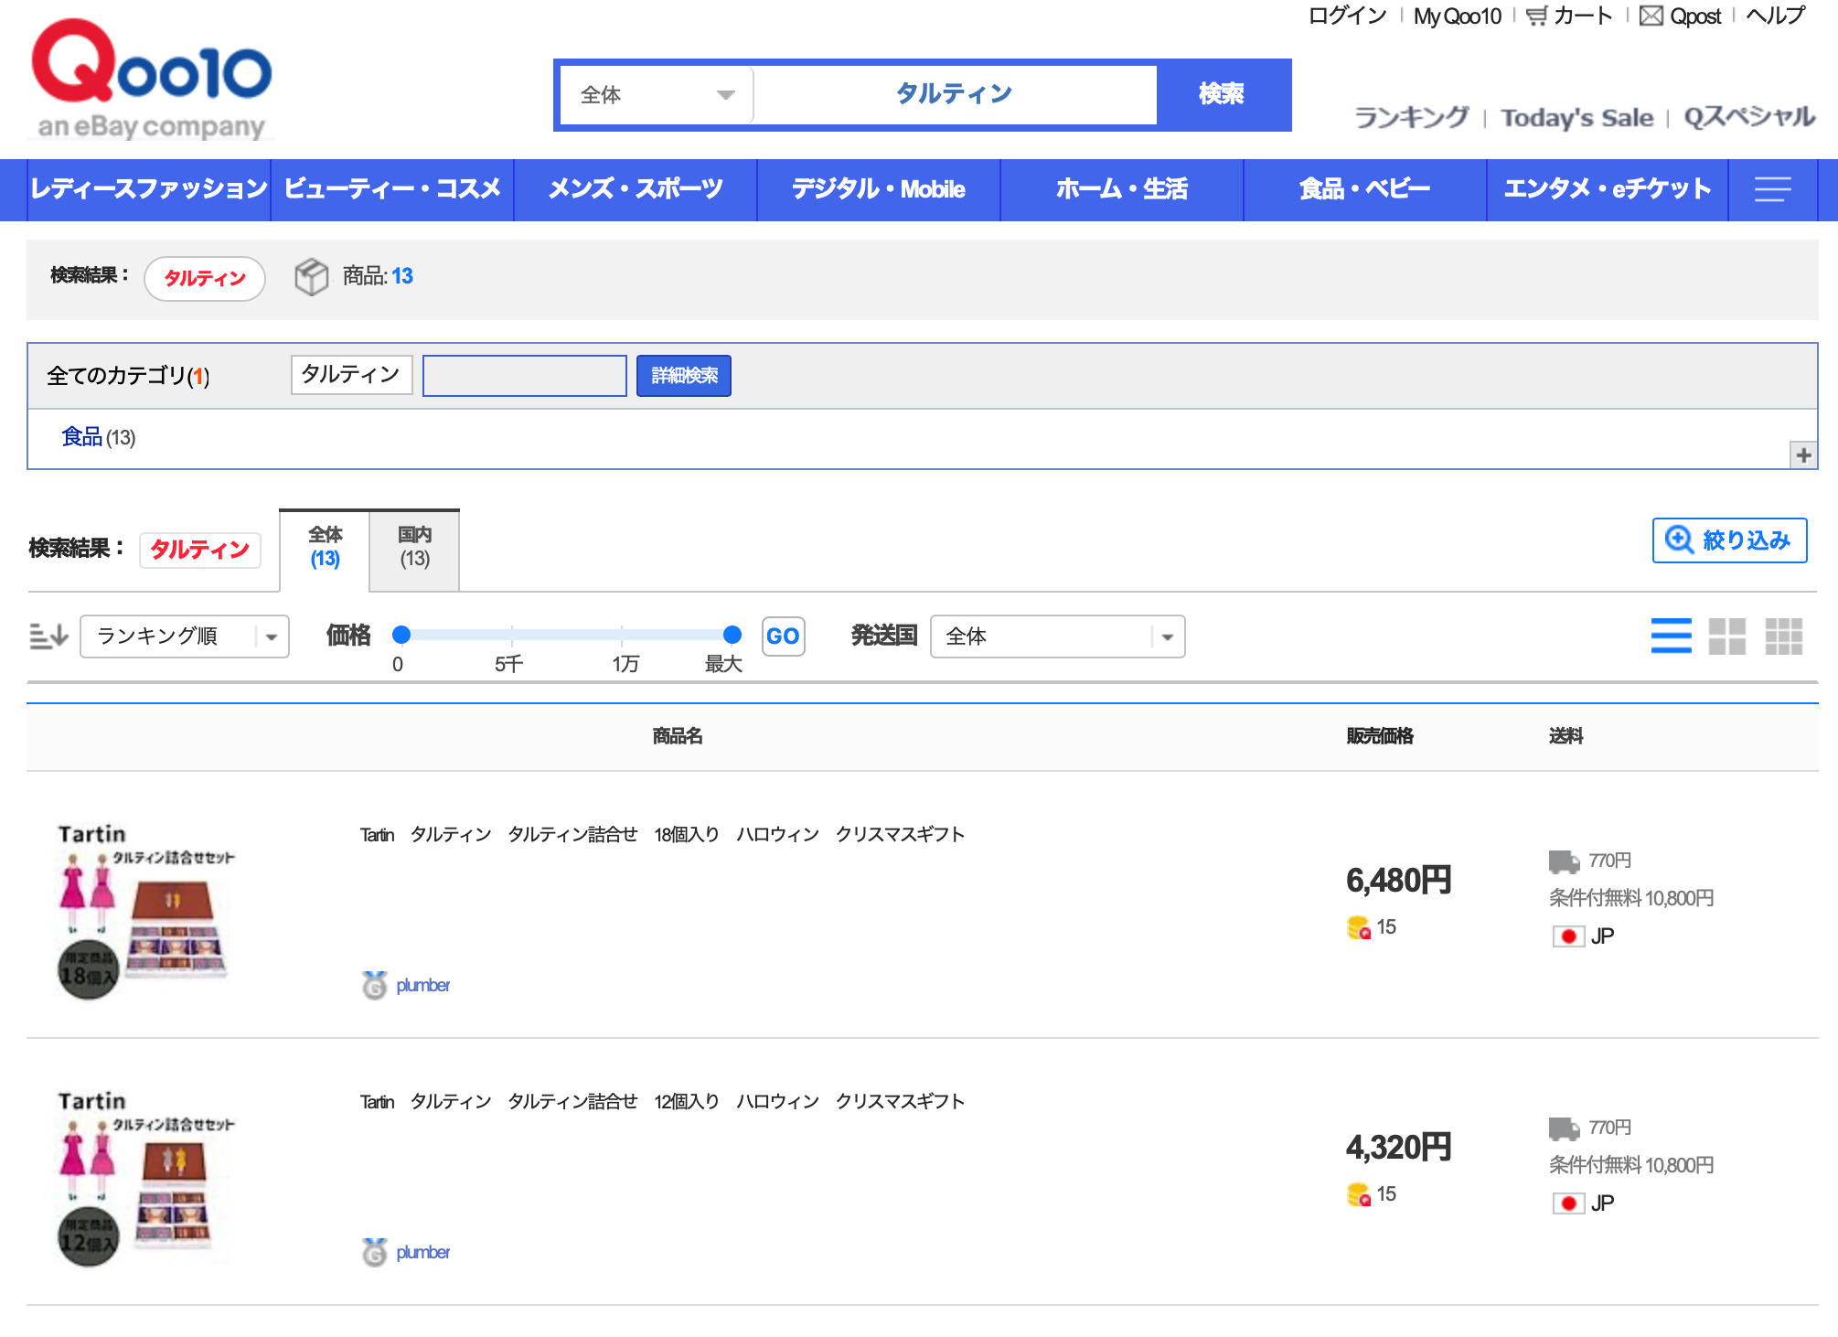Click the magnifier icon in 絞り込み button
The height and width of the screenshot is (1337, 1838).
pyautogui.click(x=1679, y=540)
